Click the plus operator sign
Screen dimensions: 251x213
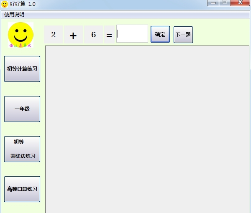pyautogui.click(x=73, y=35)
